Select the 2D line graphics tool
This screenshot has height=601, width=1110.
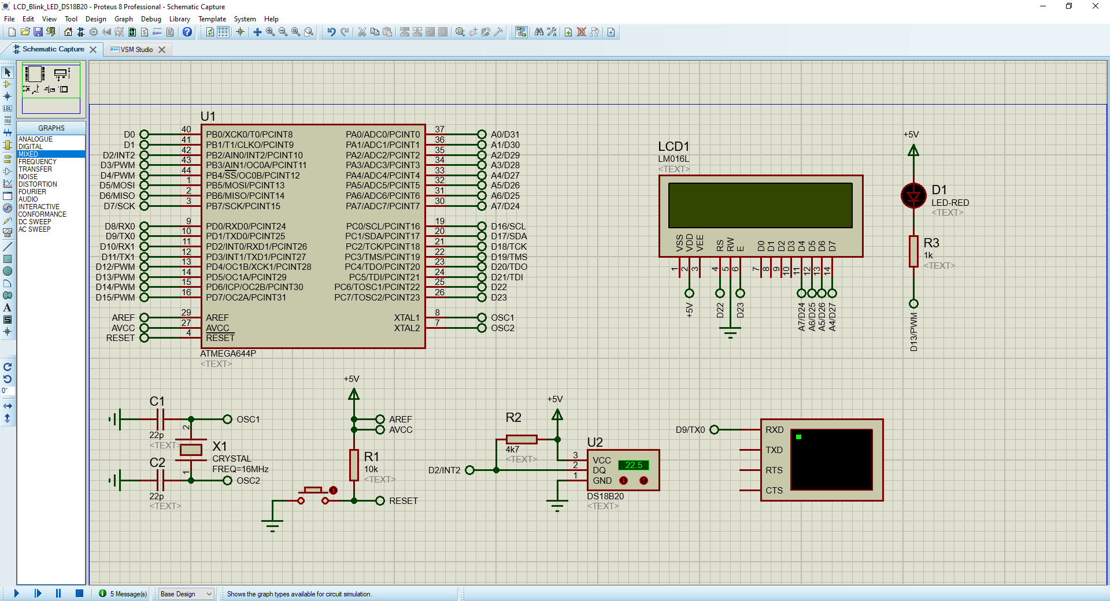pos(8,247)
